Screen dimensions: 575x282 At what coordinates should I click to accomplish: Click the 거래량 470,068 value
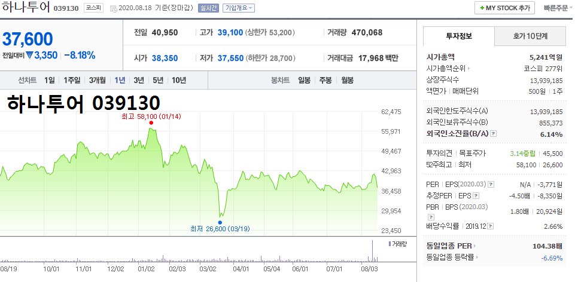[x=367, y=33]
